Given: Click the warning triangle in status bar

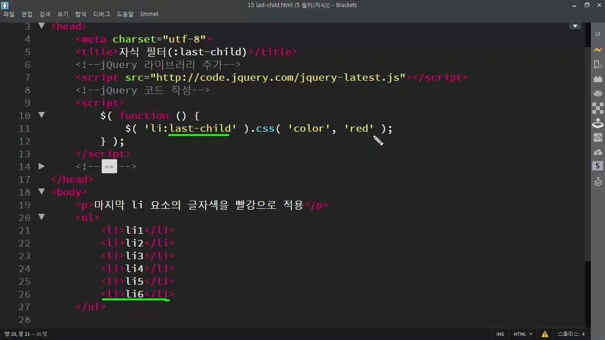Looking at the screenshot, I should [x=545, y=334].
